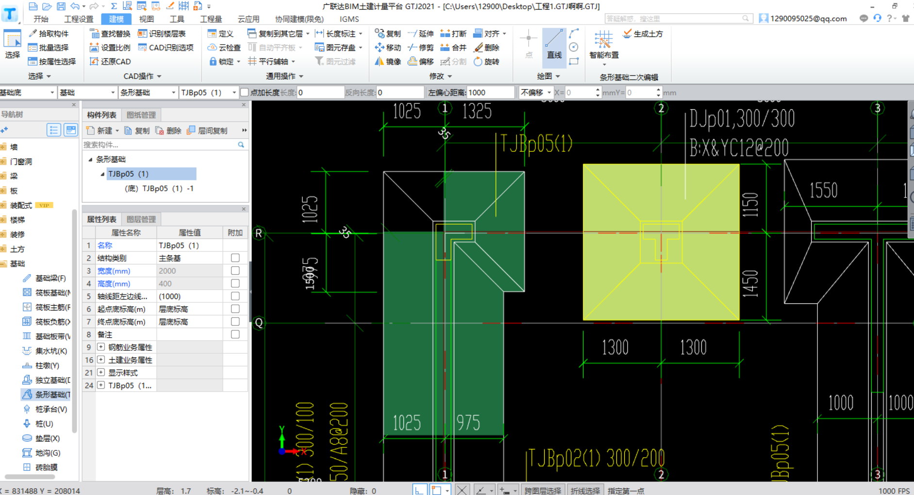Select the 旋转 rotate tool

(486, 62)
